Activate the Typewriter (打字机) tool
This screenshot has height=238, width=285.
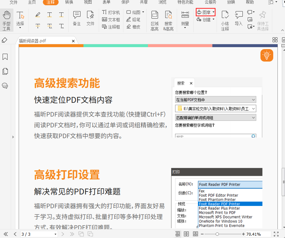[x=111, y=12]
